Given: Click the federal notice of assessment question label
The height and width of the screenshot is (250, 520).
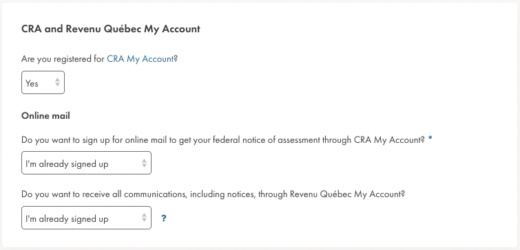Looking at the screenshot, I should (223, 140).
